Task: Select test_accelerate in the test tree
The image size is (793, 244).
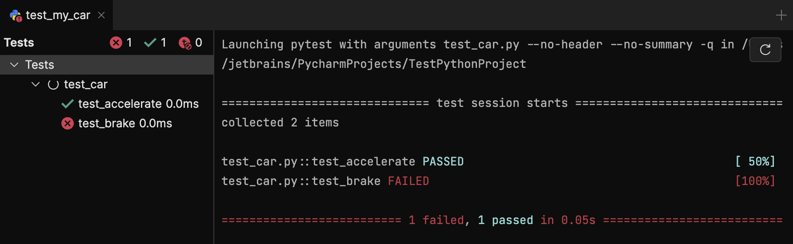Action: point(138,104)
